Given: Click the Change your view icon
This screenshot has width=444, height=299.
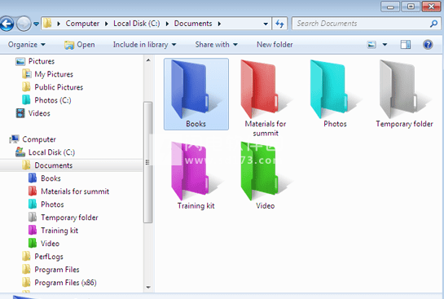Looking at the screenshot, I should [x=371, y=45].
